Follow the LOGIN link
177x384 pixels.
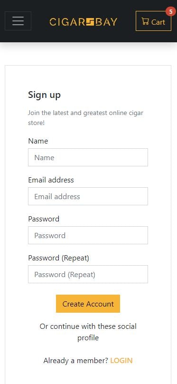click(x=121, y=361)
